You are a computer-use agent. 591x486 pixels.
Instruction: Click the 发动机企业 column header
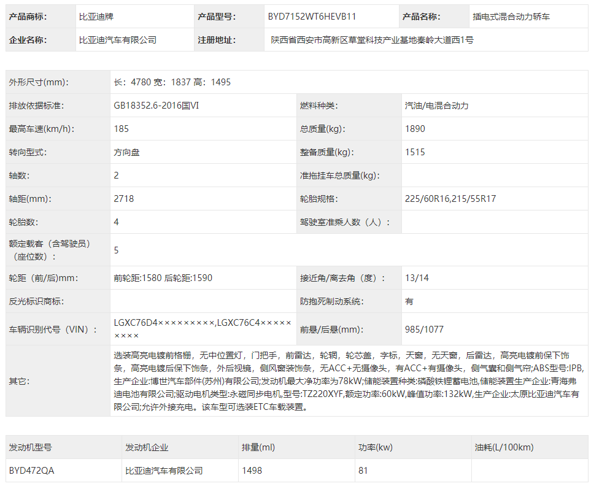[147, 447]
